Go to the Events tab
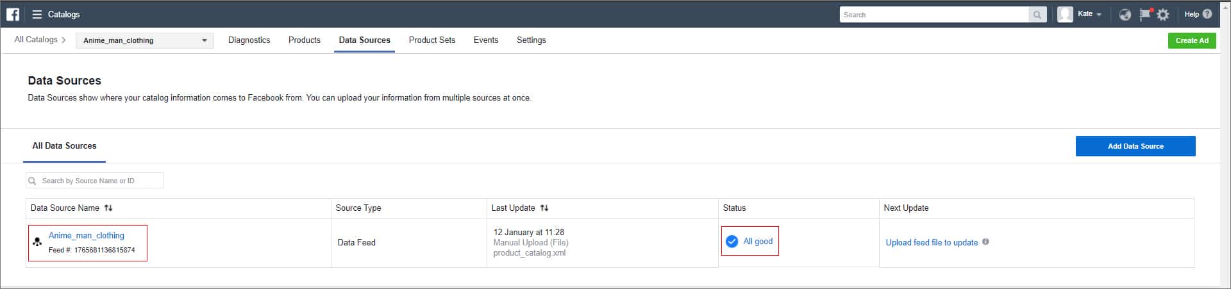Screen dimensions: 1231x289 pyautogui.click(x=485, y=40)
